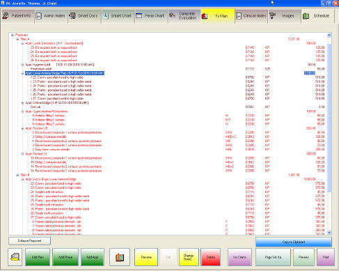This screenshot has height=271, width=339.
Task: Select the Plan A tree label
Action: tap(25, 39)
